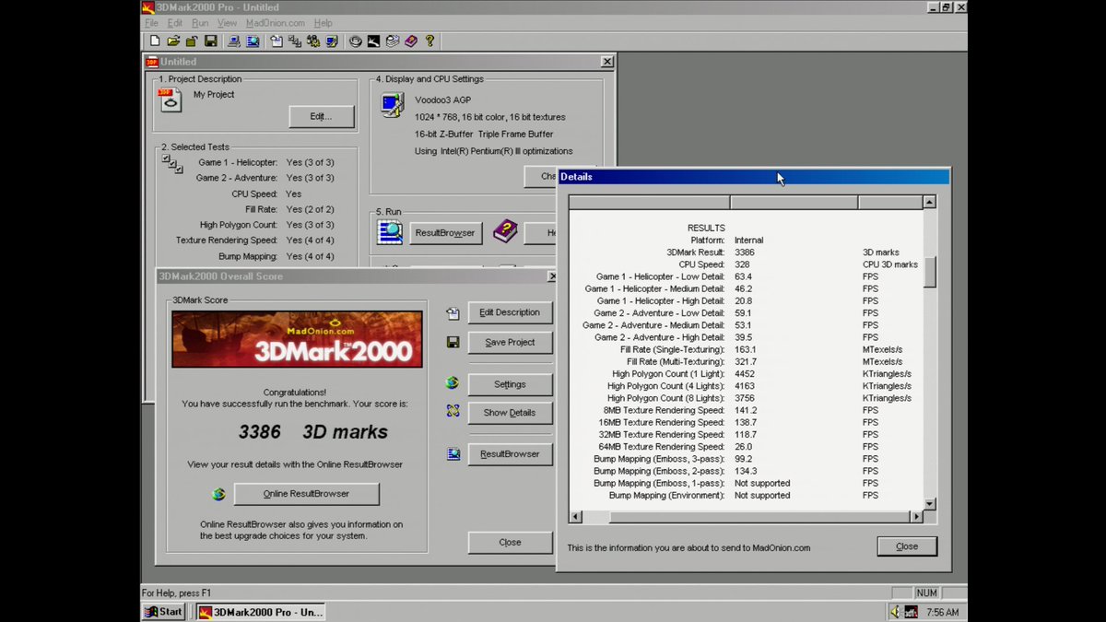1106x622 pixels.
Task: Click the Online ResultBrowser button
Action: (x=306, y=494)
